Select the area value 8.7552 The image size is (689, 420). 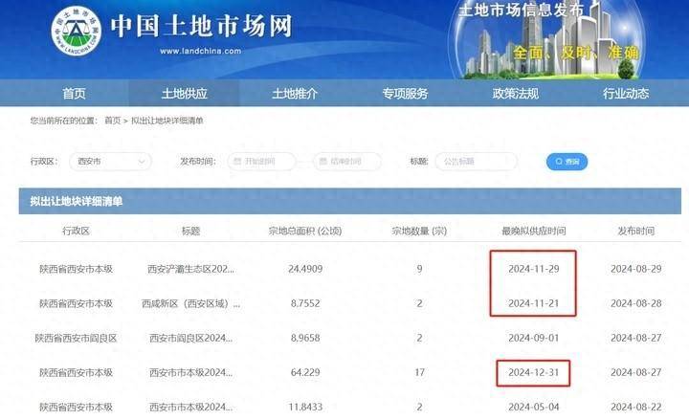point(305,303)
